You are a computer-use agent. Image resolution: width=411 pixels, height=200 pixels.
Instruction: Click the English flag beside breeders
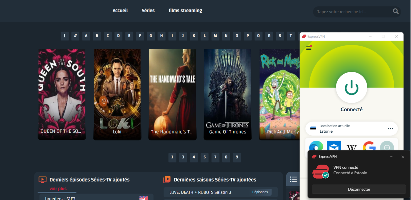[x=144, y=198]
